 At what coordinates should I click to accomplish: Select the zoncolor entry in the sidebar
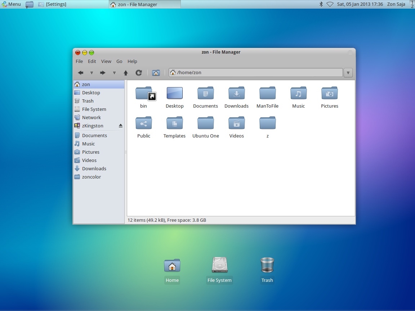(92, 177)
